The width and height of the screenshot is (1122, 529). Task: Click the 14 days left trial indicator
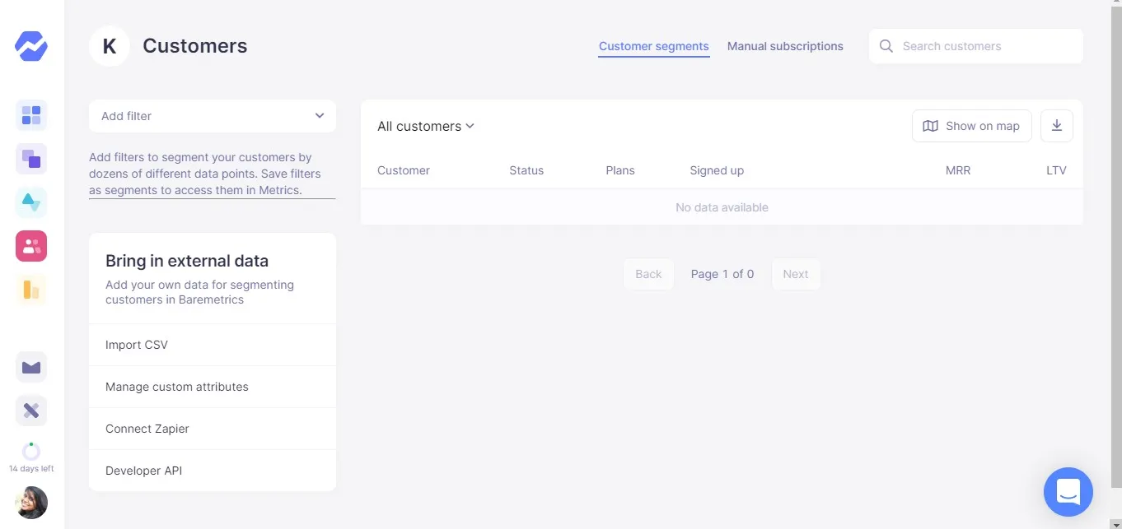click(31, 458)
